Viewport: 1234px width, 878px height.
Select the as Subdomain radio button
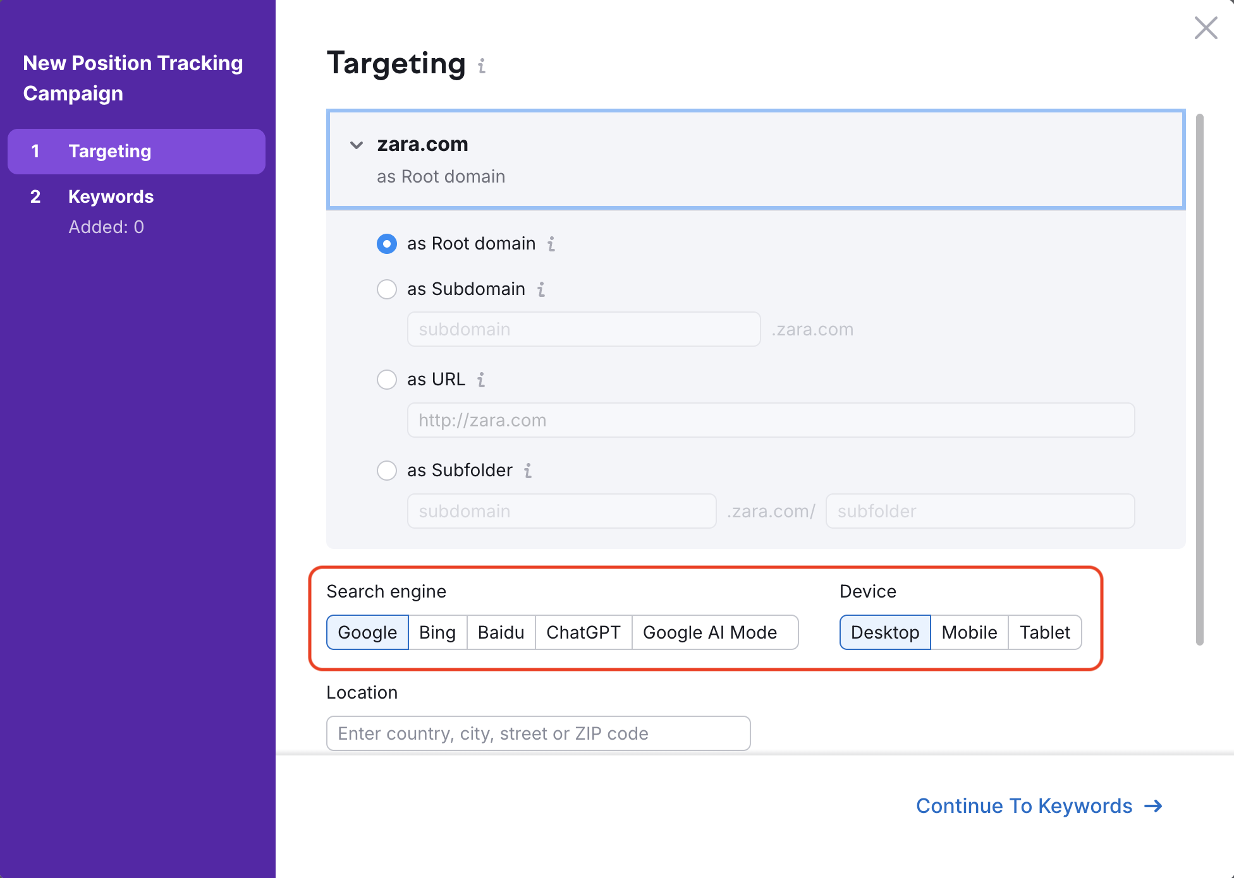(386, 289)
